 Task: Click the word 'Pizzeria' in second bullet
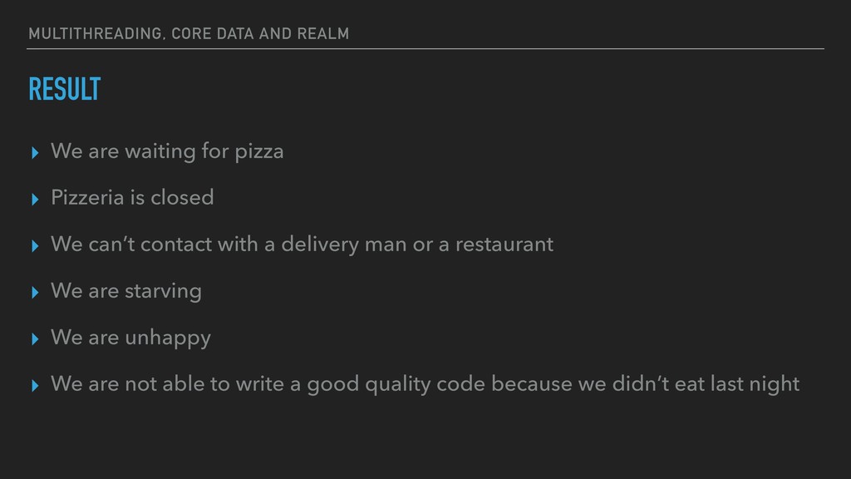pyautogui.click(x=86, y=198)
